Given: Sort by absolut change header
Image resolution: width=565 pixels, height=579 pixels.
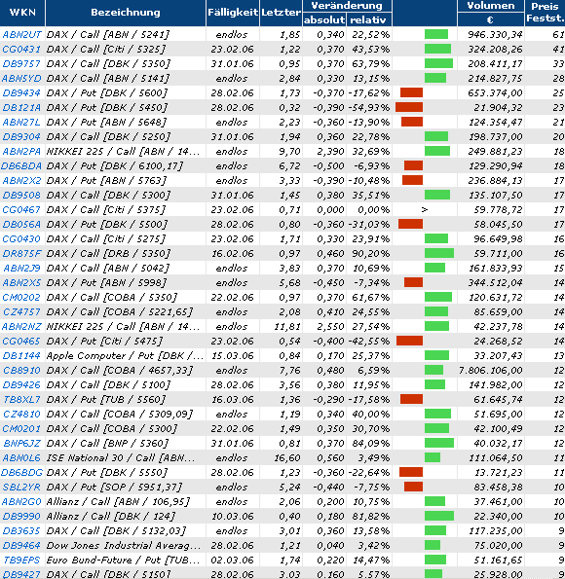Looking at the screenshot, I should pos(324,19).
